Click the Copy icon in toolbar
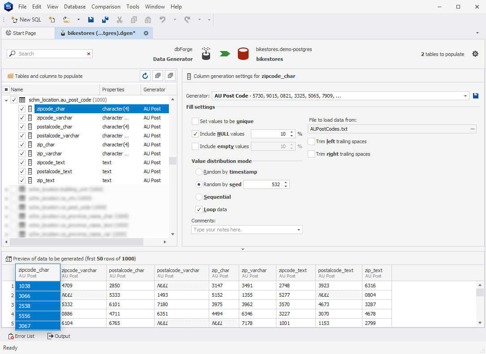Image resolution: width=486 pixels, height=354 pixels. 134,20
